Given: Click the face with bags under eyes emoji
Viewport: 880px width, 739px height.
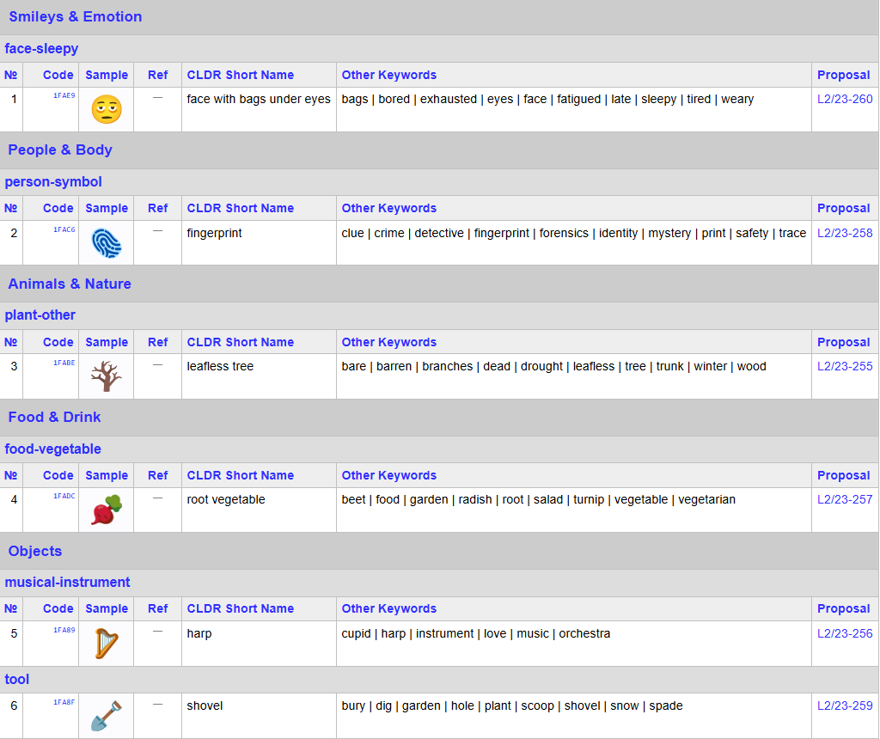Looking at the screenshot, I should click(106, 109).
